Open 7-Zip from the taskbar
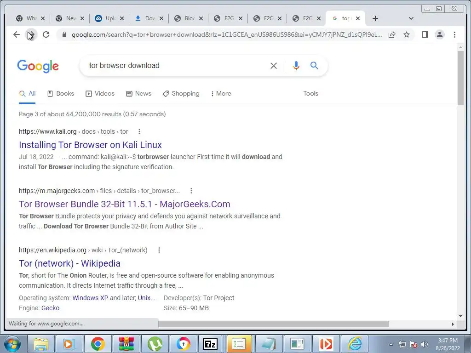This screenshot has width=471, height=353. tap(210, 344)
